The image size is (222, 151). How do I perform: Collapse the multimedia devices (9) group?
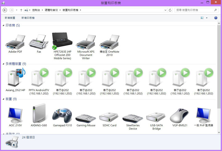(x=3, y=64)
